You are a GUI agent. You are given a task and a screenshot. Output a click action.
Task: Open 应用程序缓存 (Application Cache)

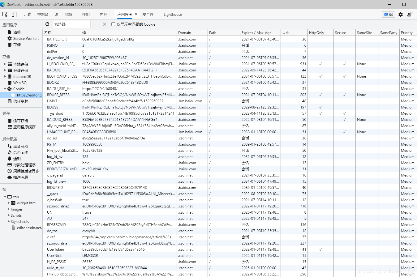click(24, 127)
